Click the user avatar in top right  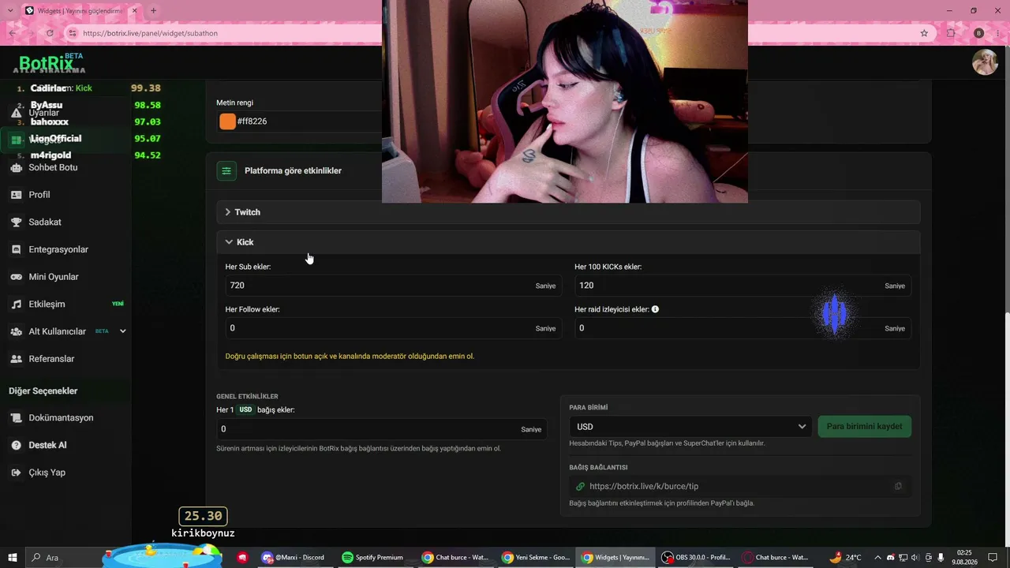pos(985,62)
